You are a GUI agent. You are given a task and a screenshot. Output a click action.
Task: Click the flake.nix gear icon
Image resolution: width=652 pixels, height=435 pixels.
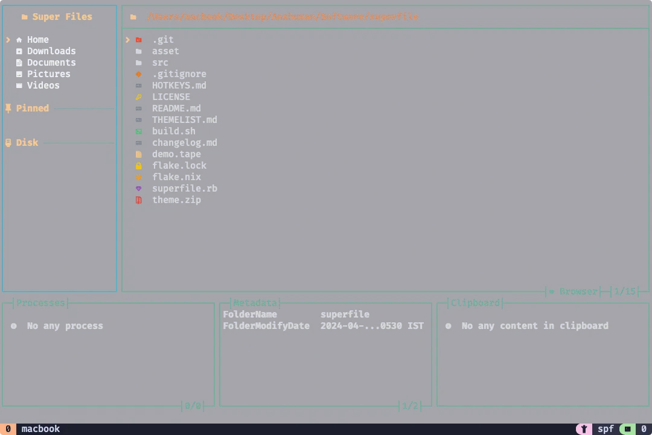point(139,177)
